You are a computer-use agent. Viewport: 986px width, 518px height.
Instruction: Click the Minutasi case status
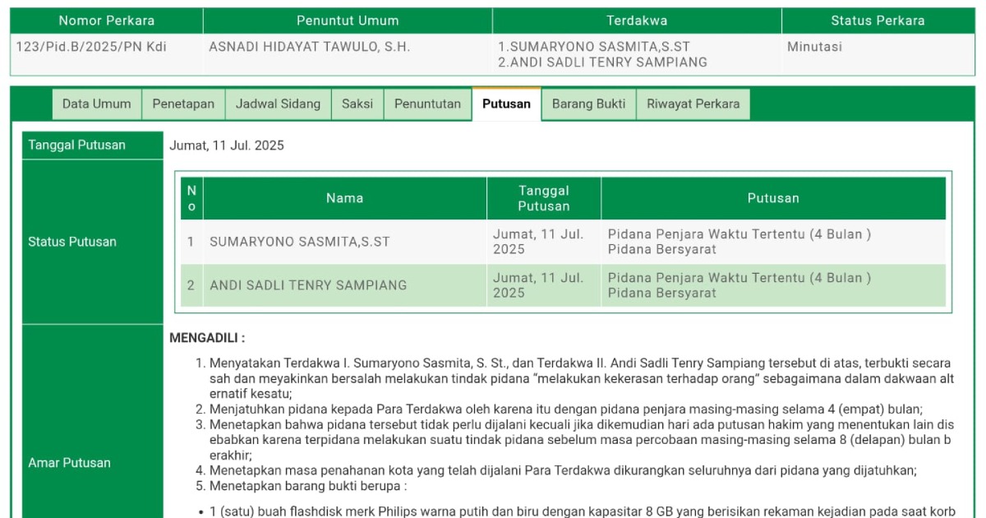(x=814, y=47)
